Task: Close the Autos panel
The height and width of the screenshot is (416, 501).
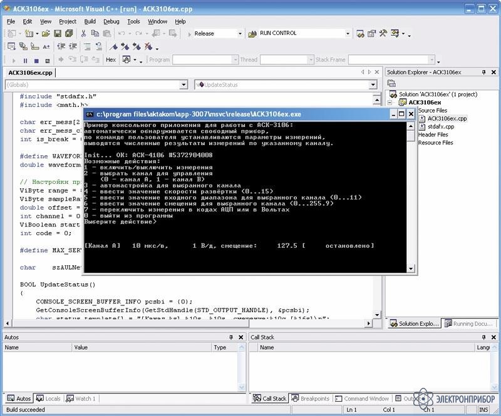Action: (241, 337)
